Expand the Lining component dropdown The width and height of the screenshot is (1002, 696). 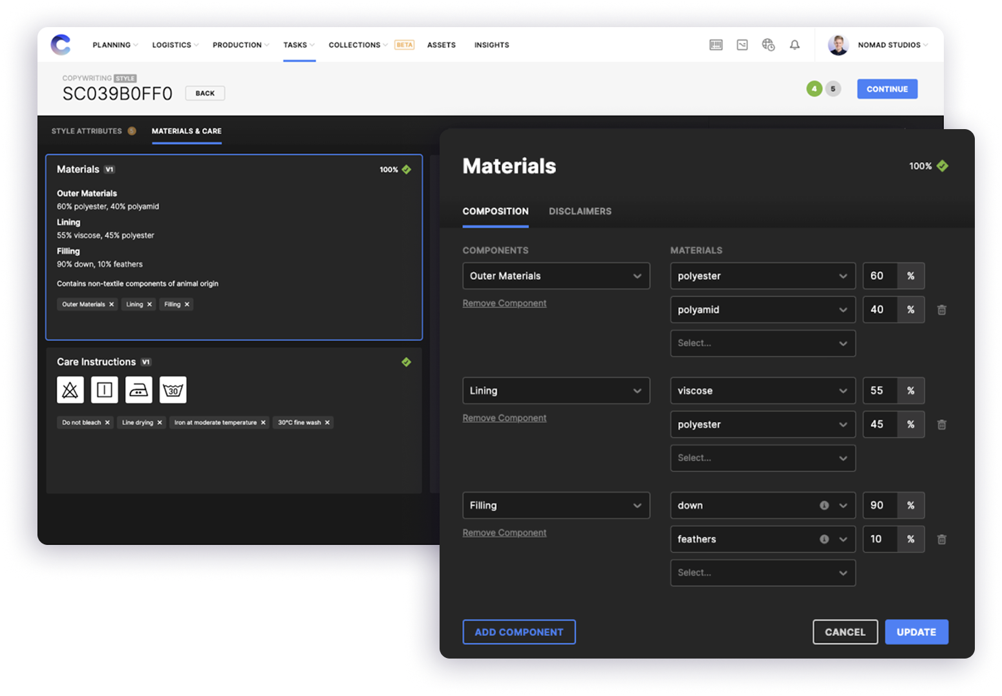[x=556, y=391]
